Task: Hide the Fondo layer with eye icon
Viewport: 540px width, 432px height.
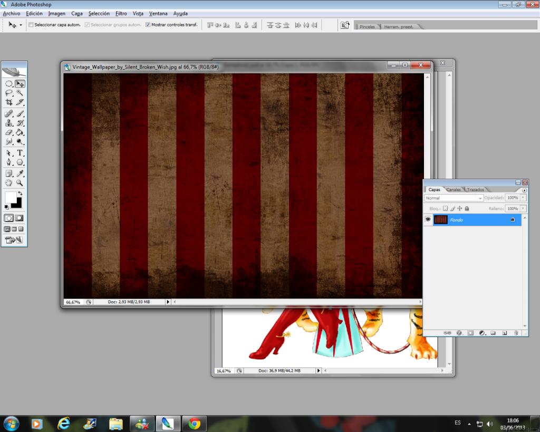Action: point(428,219)
